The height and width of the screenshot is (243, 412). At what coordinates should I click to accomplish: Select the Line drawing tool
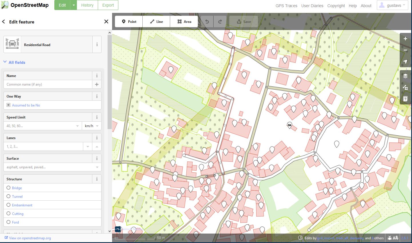156,21
